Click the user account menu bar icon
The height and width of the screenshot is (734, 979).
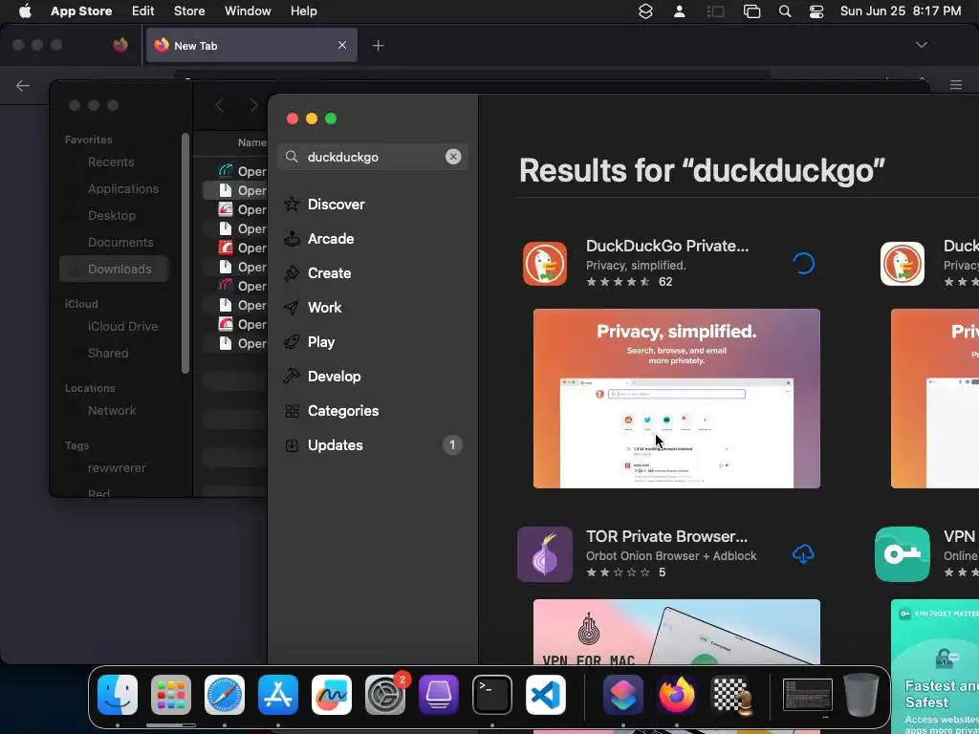(680, 11)
